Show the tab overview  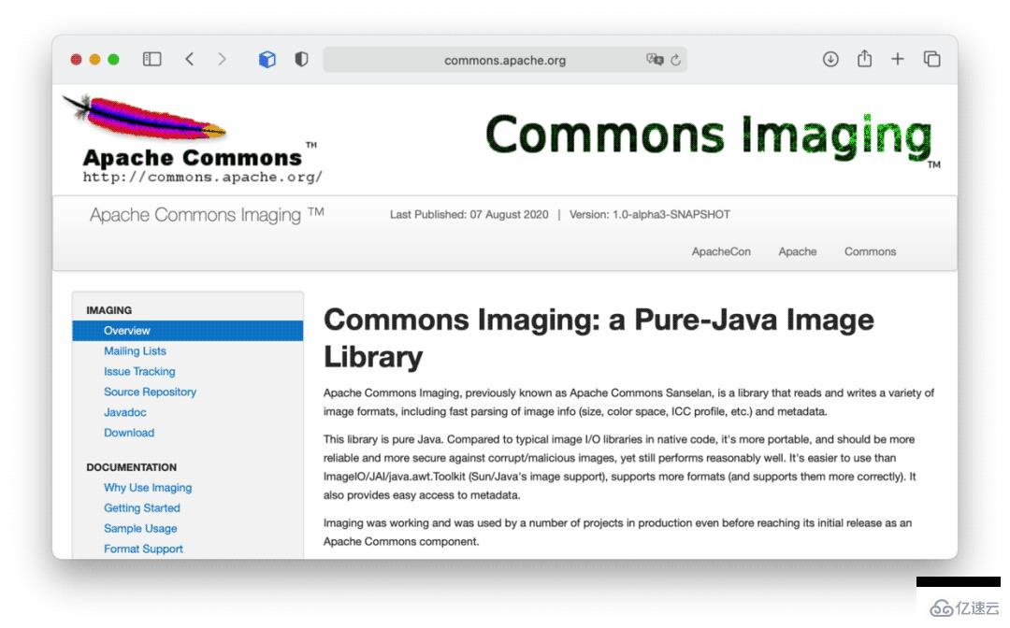click(932, 59)
